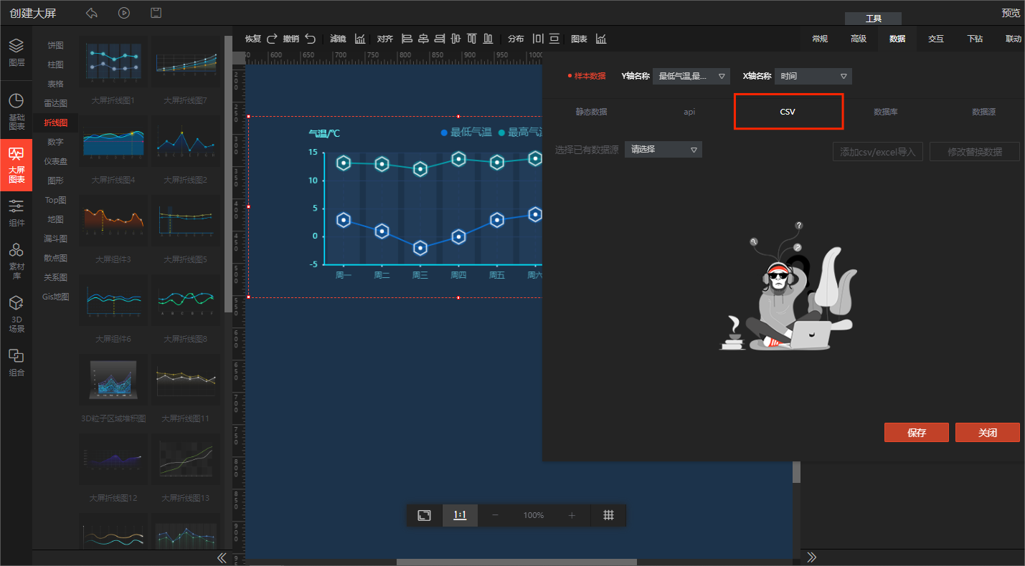Collapse left panel with double chevron

point(222,557)
